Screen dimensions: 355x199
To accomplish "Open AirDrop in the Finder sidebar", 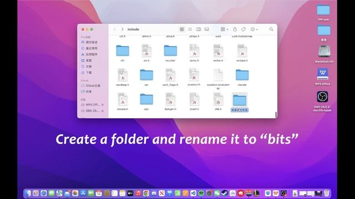I will [x=89, y=42].
